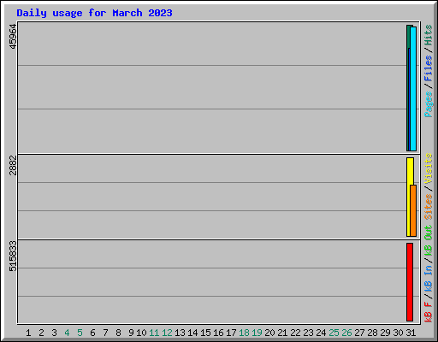The image size is (438, 342).
Task: Click green day 4 on the x-axis
Action: coord(67,333)
